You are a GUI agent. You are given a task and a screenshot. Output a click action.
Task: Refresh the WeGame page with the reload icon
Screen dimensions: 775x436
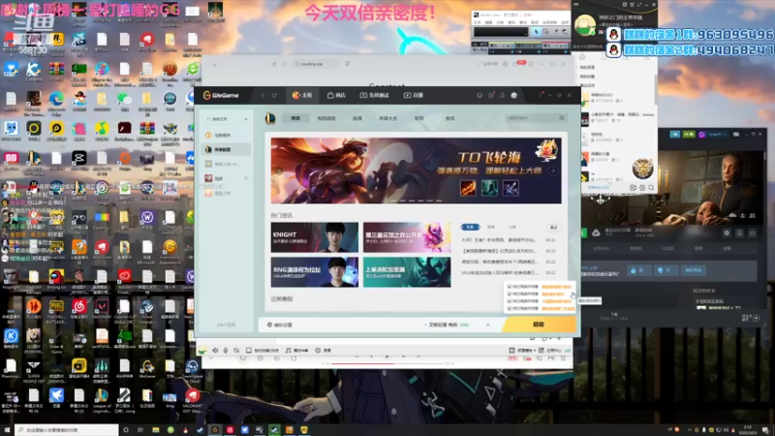[x=274, y=95]
